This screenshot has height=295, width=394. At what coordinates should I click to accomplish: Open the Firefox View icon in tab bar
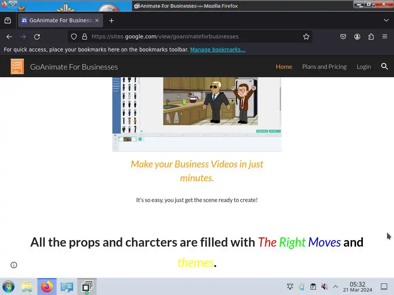[x=8, y=20]
